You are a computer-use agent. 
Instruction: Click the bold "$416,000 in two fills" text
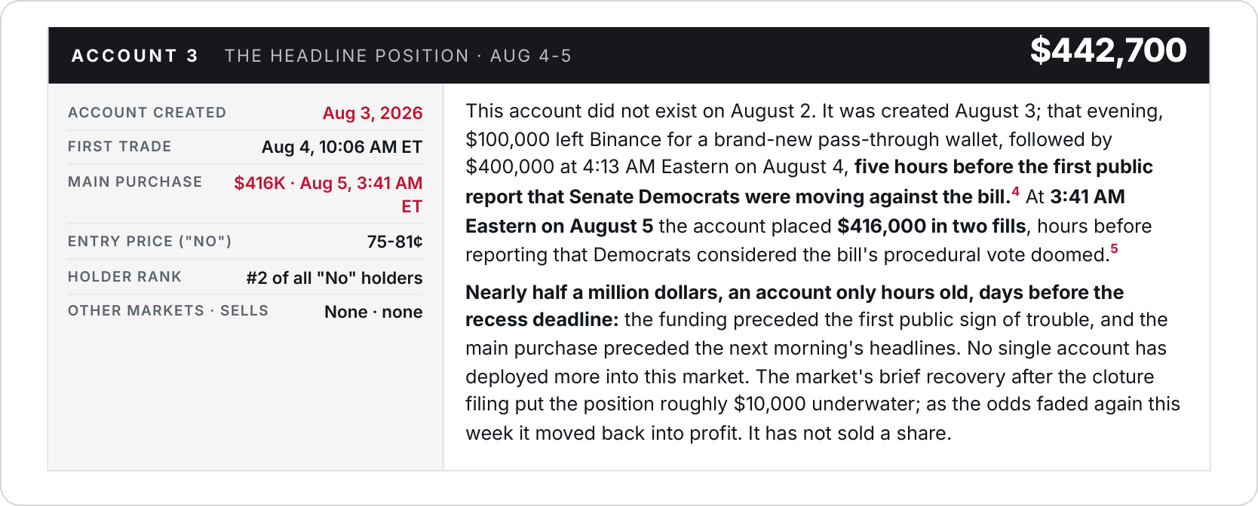point(931,226)
